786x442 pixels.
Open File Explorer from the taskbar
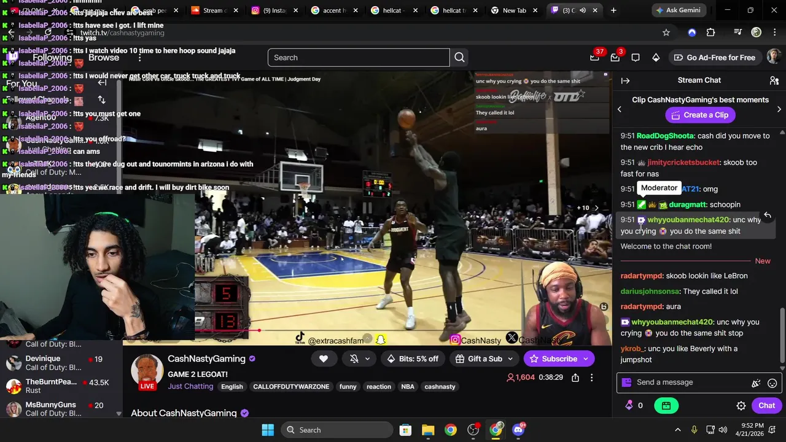(x=428, y=430)
